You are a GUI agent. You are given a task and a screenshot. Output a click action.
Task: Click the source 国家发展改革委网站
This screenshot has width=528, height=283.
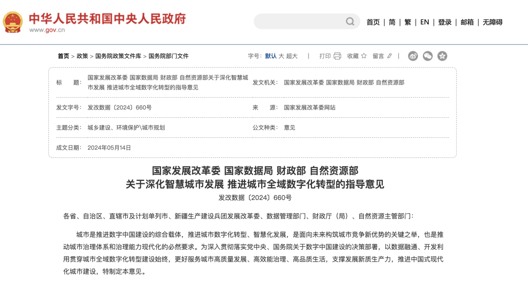[x=310, y=108]
